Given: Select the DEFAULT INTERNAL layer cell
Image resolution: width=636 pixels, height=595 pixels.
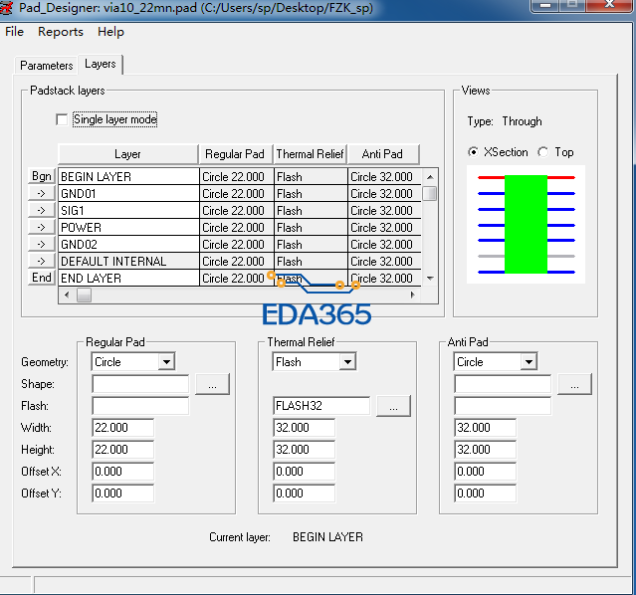Looking at the screenshot, I should (128, 262).
